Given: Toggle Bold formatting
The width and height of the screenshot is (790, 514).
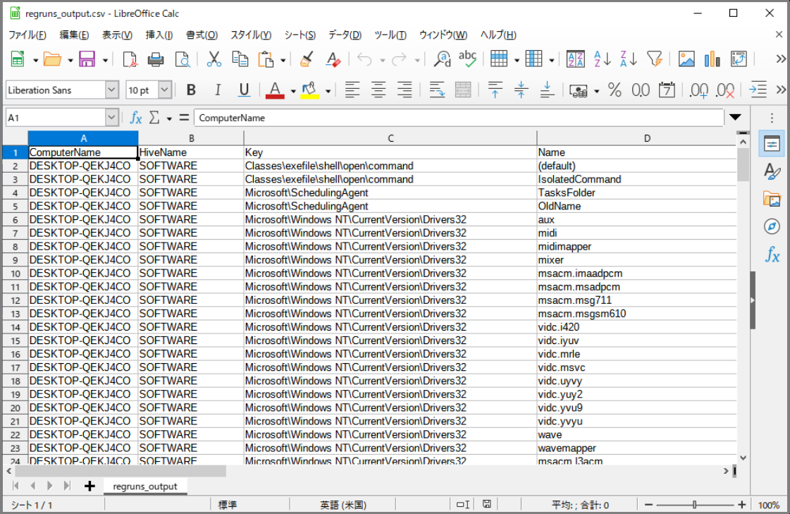Looking at the screenshot, I should pos(191,90).
